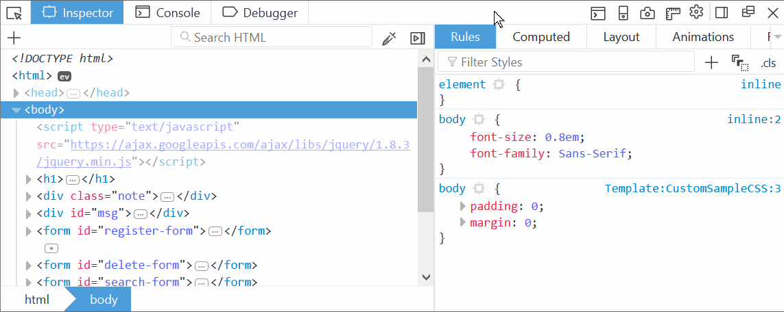This screenshot has width=784, height=312.
Task: Expand the head node
Action: tap(16, 92)
